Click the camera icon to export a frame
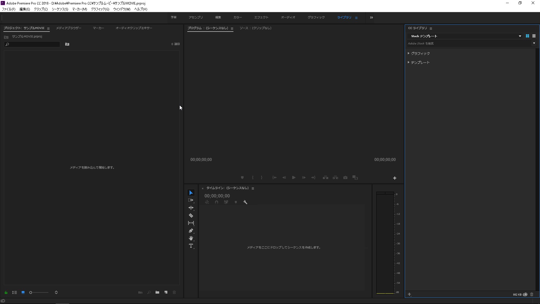540x304 pixels. 345,178
